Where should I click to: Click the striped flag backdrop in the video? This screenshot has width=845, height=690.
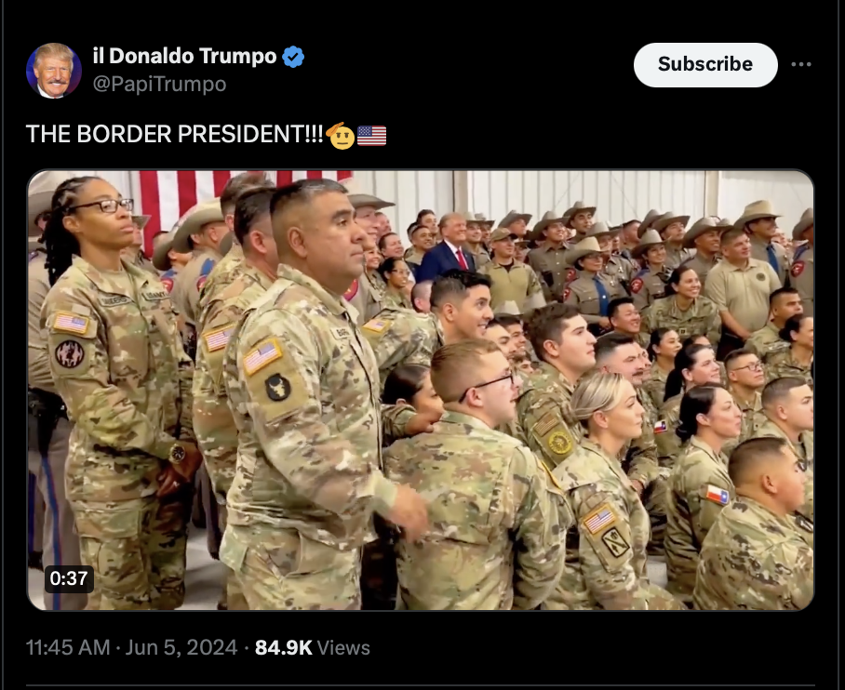tap(216, 196)
